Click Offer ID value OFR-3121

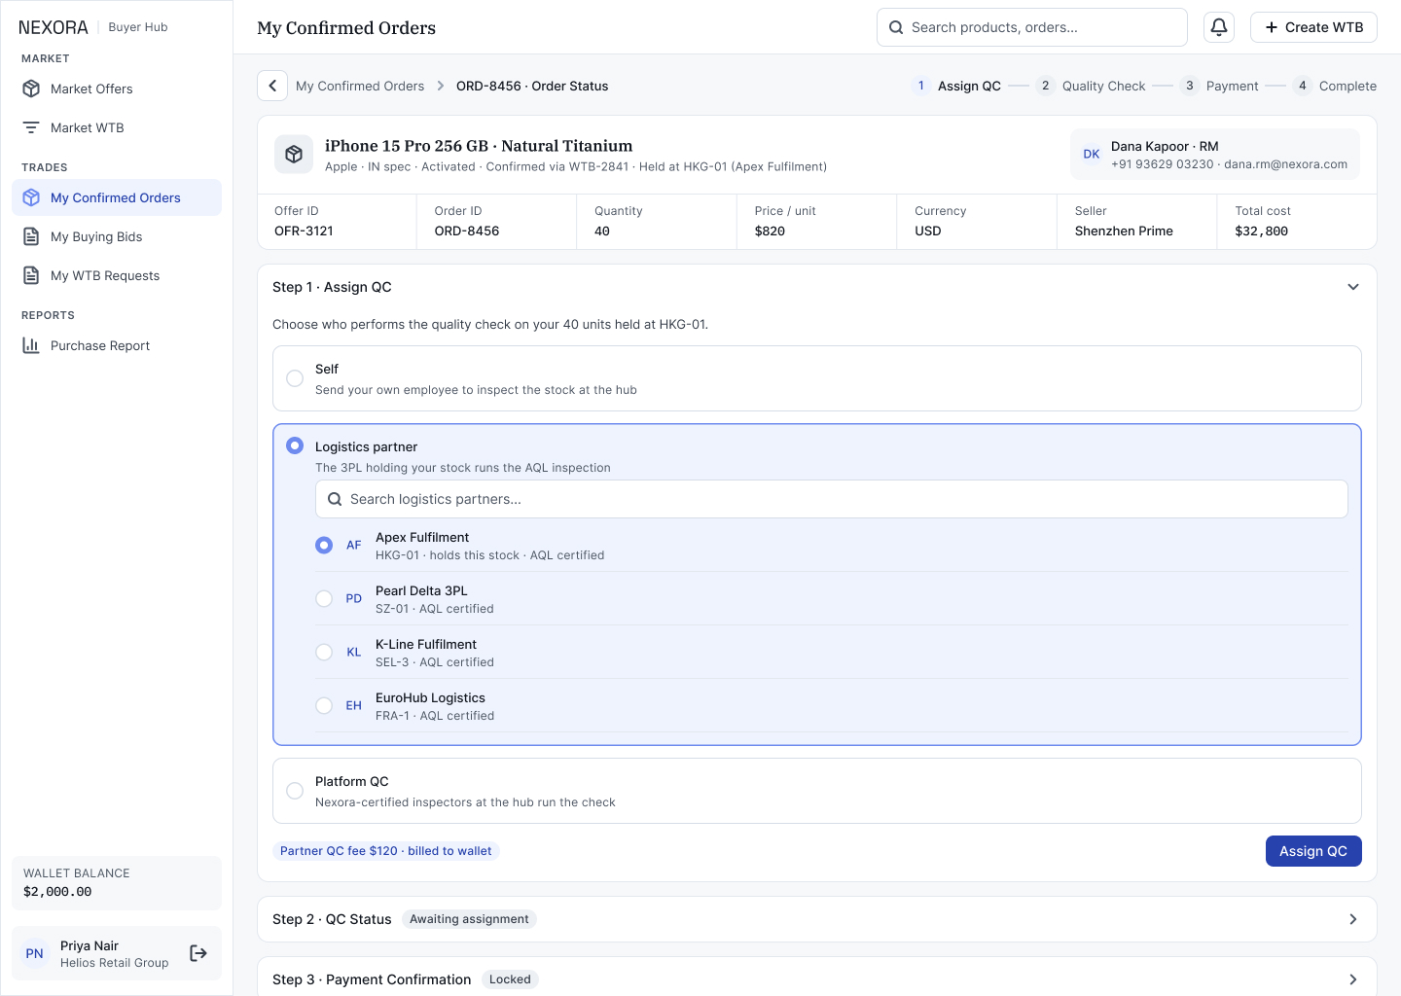coord(304,231)
